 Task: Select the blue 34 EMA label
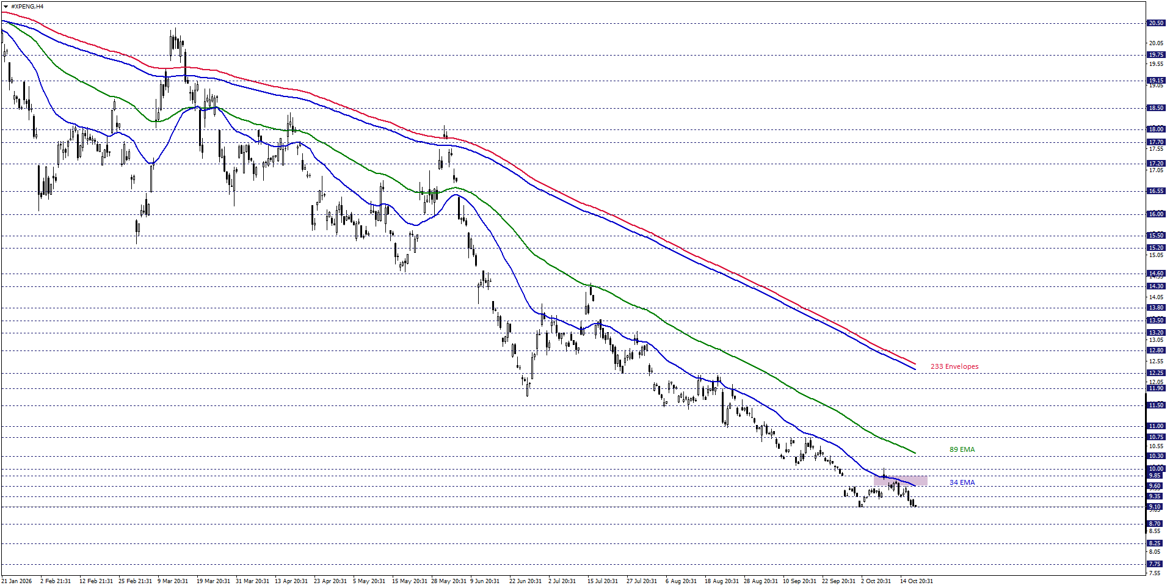pos(962,482)
